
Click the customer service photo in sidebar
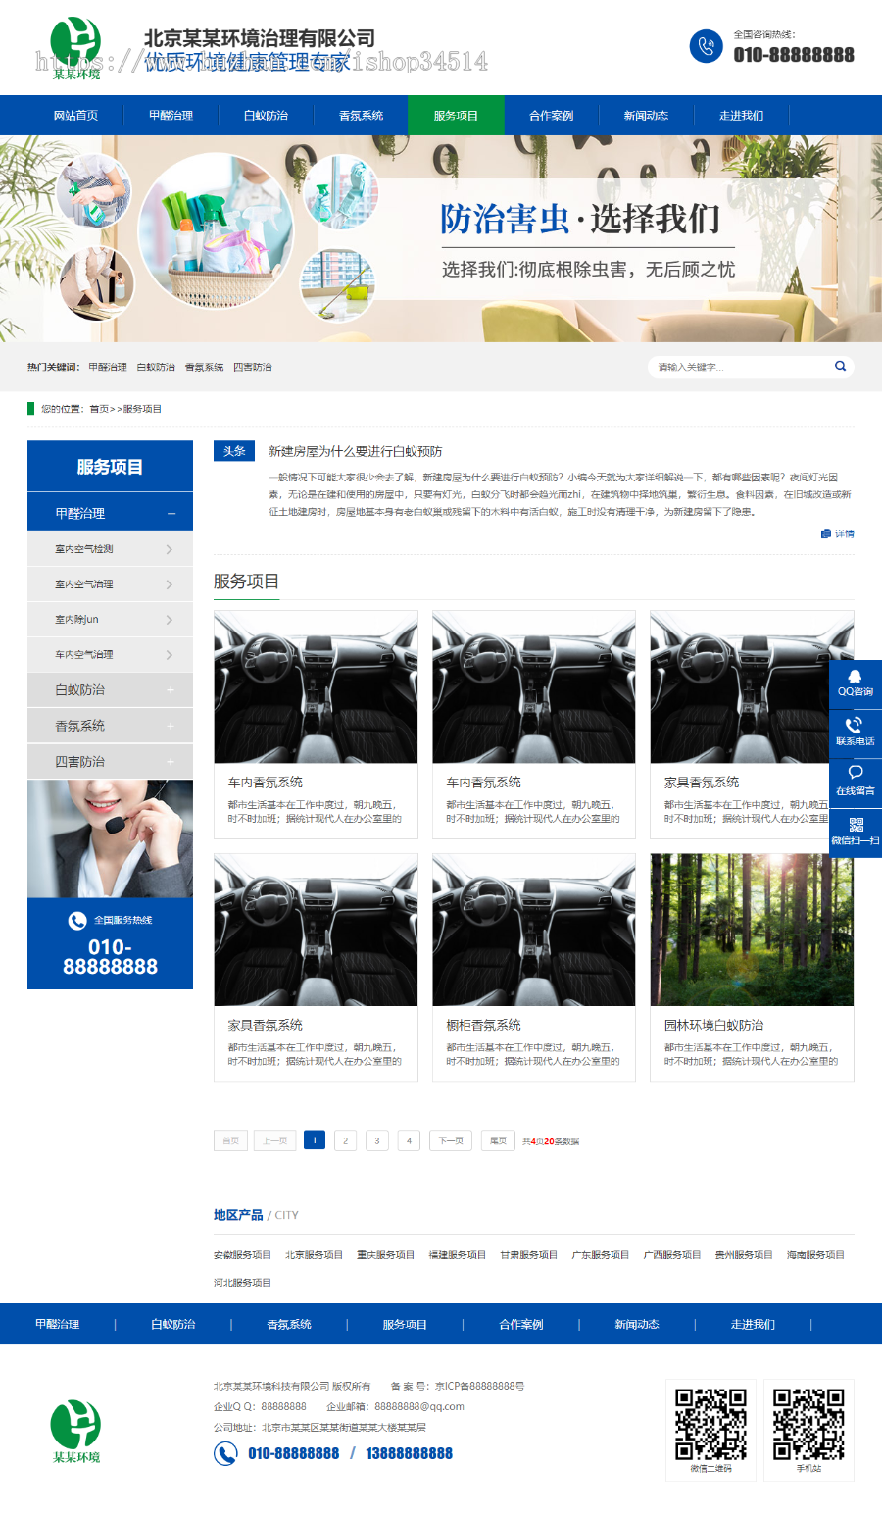[x=110, y=838]
